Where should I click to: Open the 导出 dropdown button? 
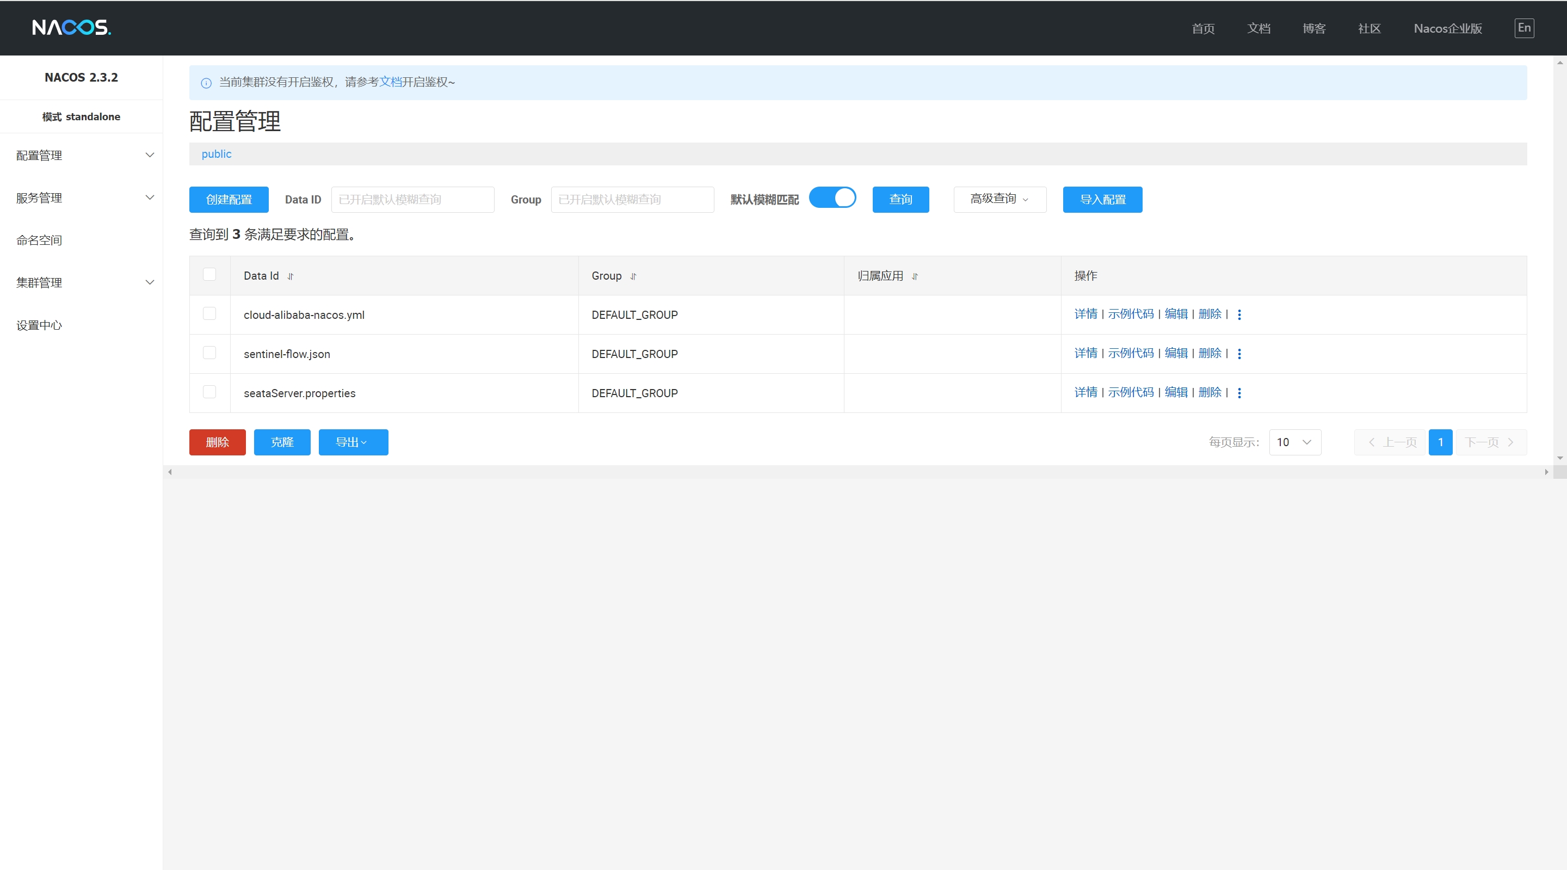[x=353, y=442]
